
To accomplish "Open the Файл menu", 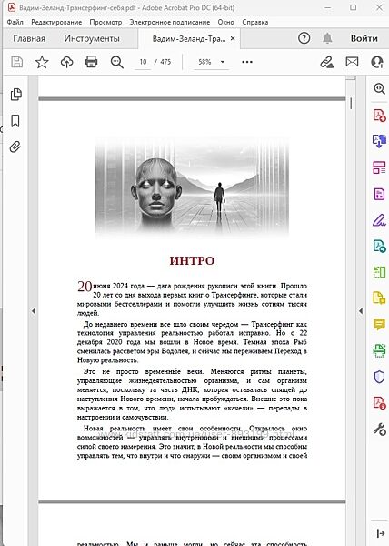I will (15, 22).
